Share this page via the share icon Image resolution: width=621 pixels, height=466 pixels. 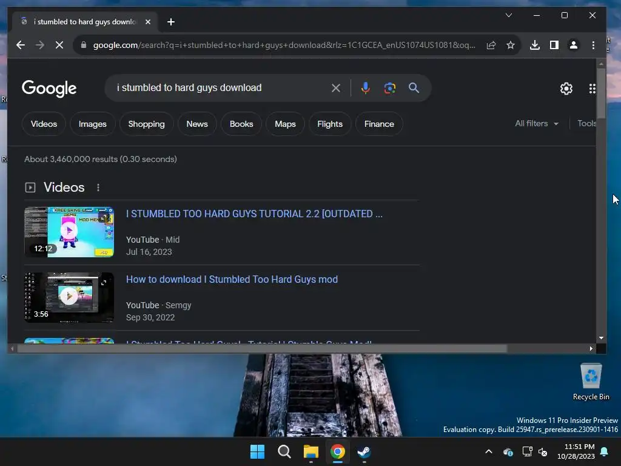pyautogui.click(x=491, y=45)
